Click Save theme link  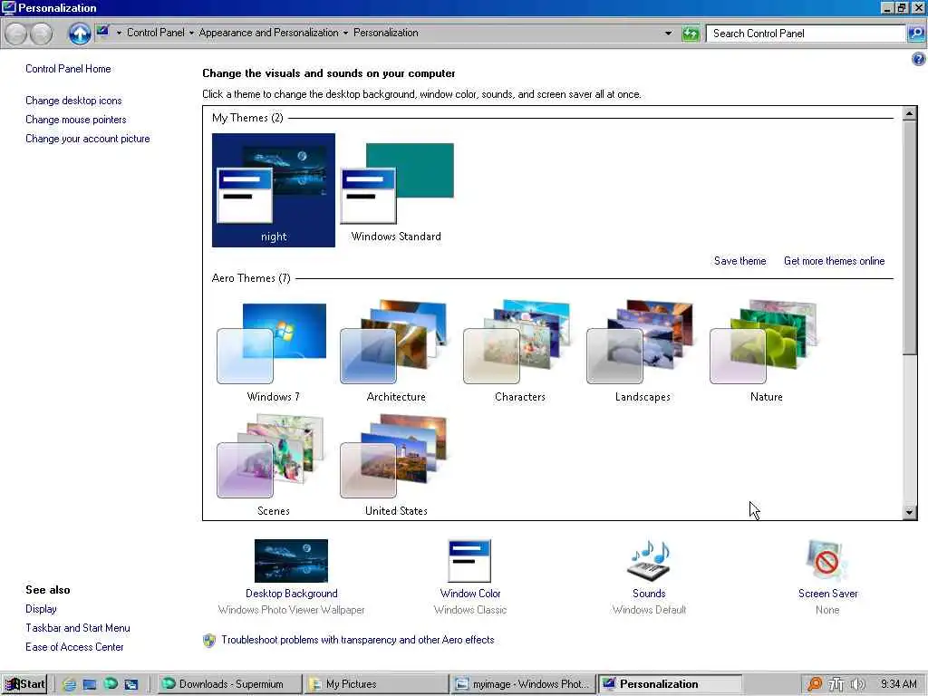click(x=739, y=261)
